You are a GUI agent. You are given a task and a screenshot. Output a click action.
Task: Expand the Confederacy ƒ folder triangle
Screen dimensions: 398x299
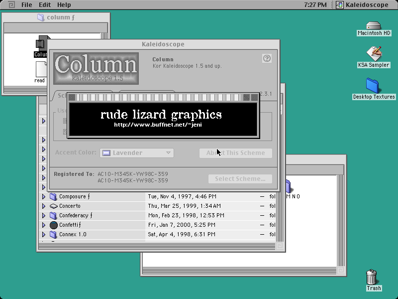[x=43, y=215]
